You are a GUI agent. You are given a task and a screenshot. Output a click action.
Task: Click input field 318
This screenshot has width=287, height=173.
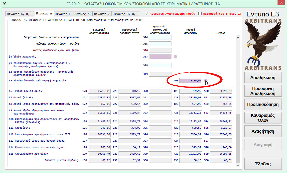click(x=160, y=65)
